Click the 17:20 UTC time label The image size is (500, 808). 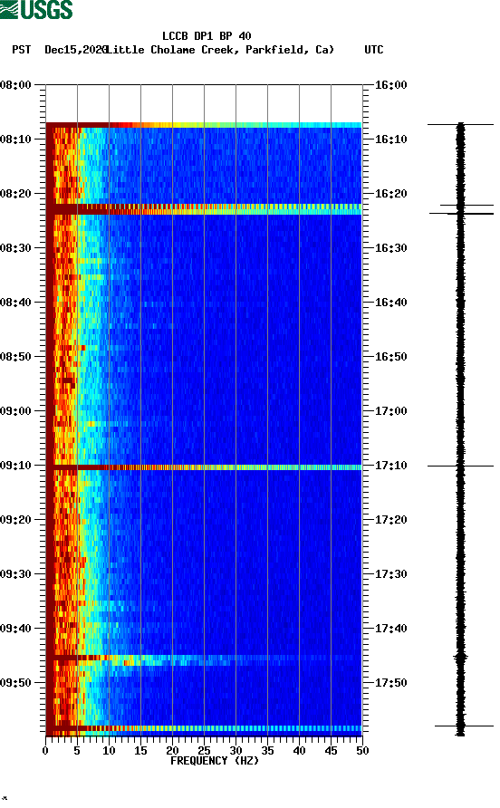(390, 520)
